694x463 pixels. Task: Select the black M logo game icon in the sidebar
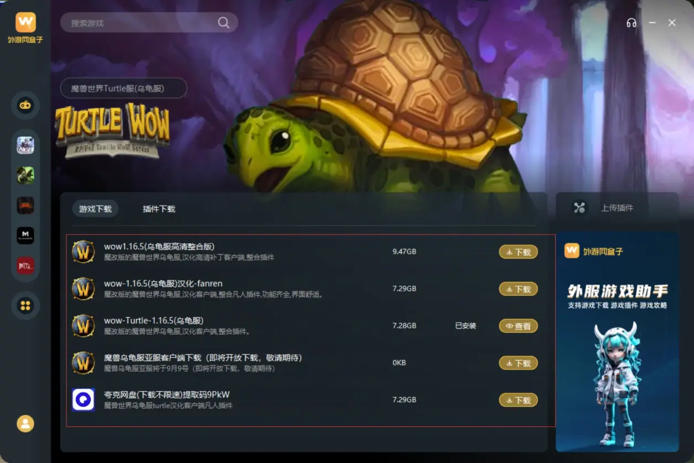[25, 236]
